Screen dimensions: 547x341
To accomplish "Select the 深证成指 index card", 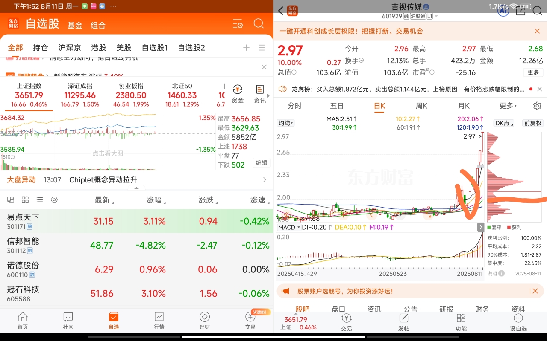I will tap(80, 95).
